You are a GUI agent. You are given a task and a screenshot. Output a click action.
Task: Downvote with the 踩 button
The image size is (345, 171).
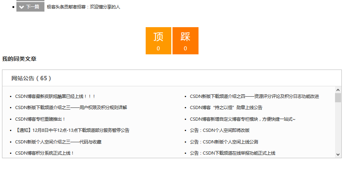tap(185, 41)
